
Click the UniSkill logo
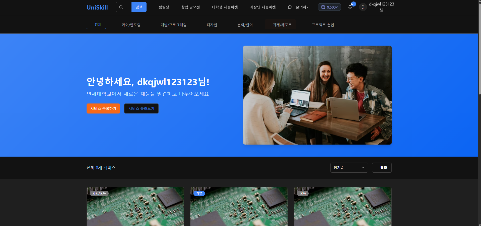97,7
